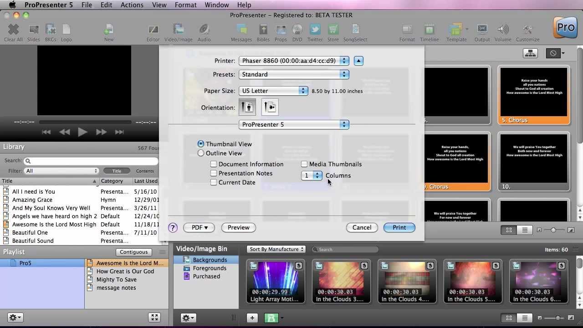Open the Timeline tool
The width and height of the screenshot is (583, 328).
[429, 33]
